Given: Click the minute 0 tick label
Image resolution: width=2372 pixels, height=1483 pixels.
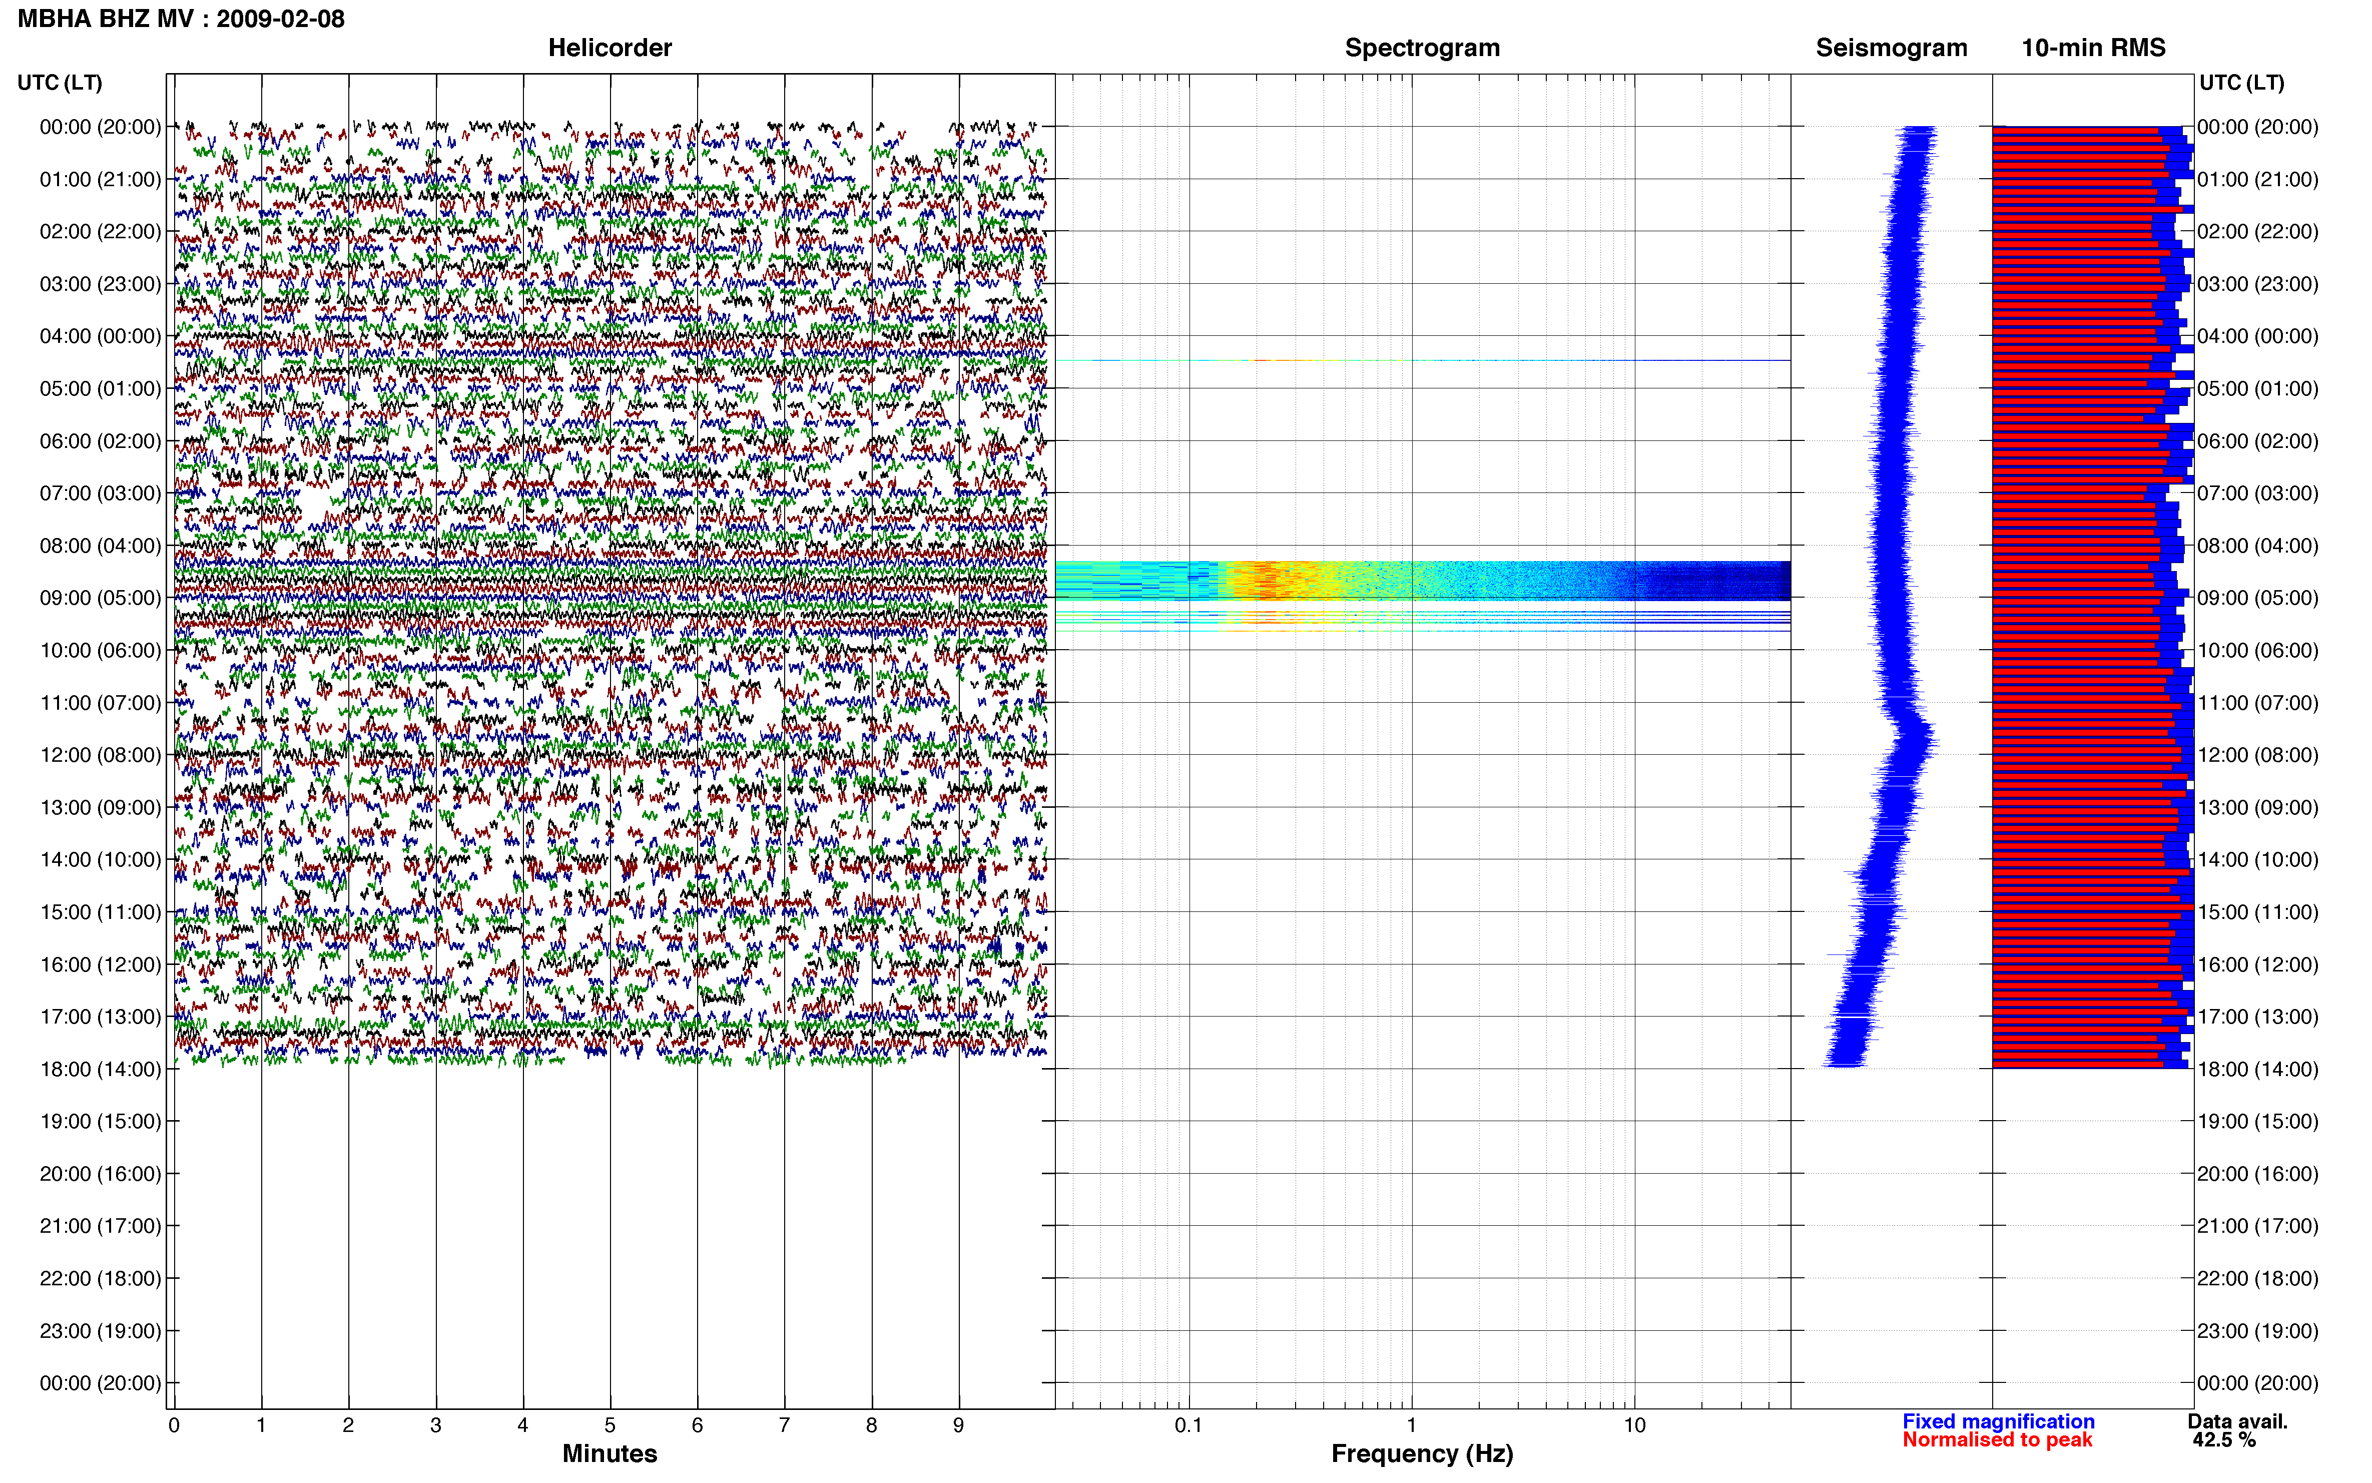Looking at the screenshot, I should [174, 1426].
